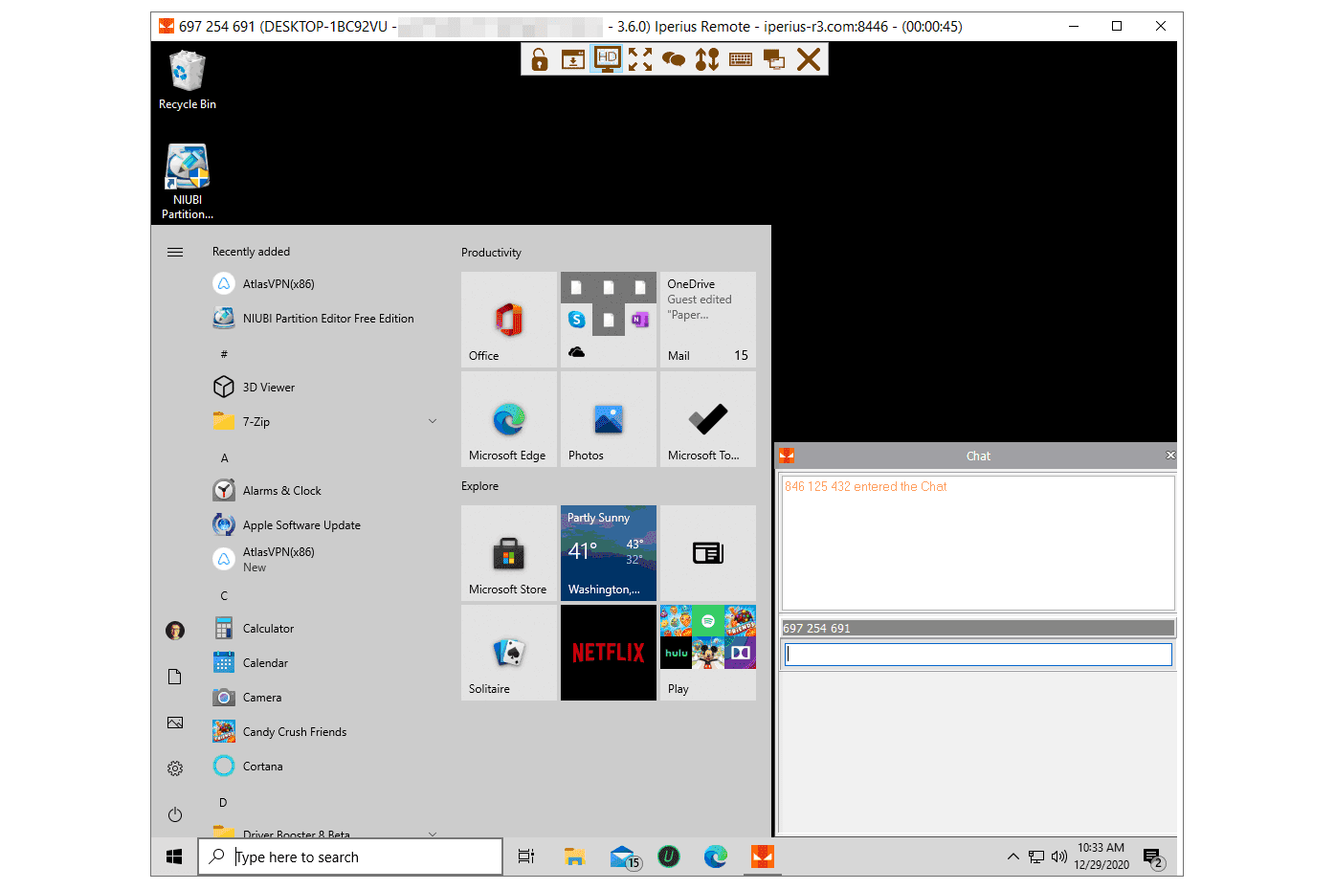Launch Candy Crush Friends
Screen dimensions: 1335x890
[x=325, y=732]
